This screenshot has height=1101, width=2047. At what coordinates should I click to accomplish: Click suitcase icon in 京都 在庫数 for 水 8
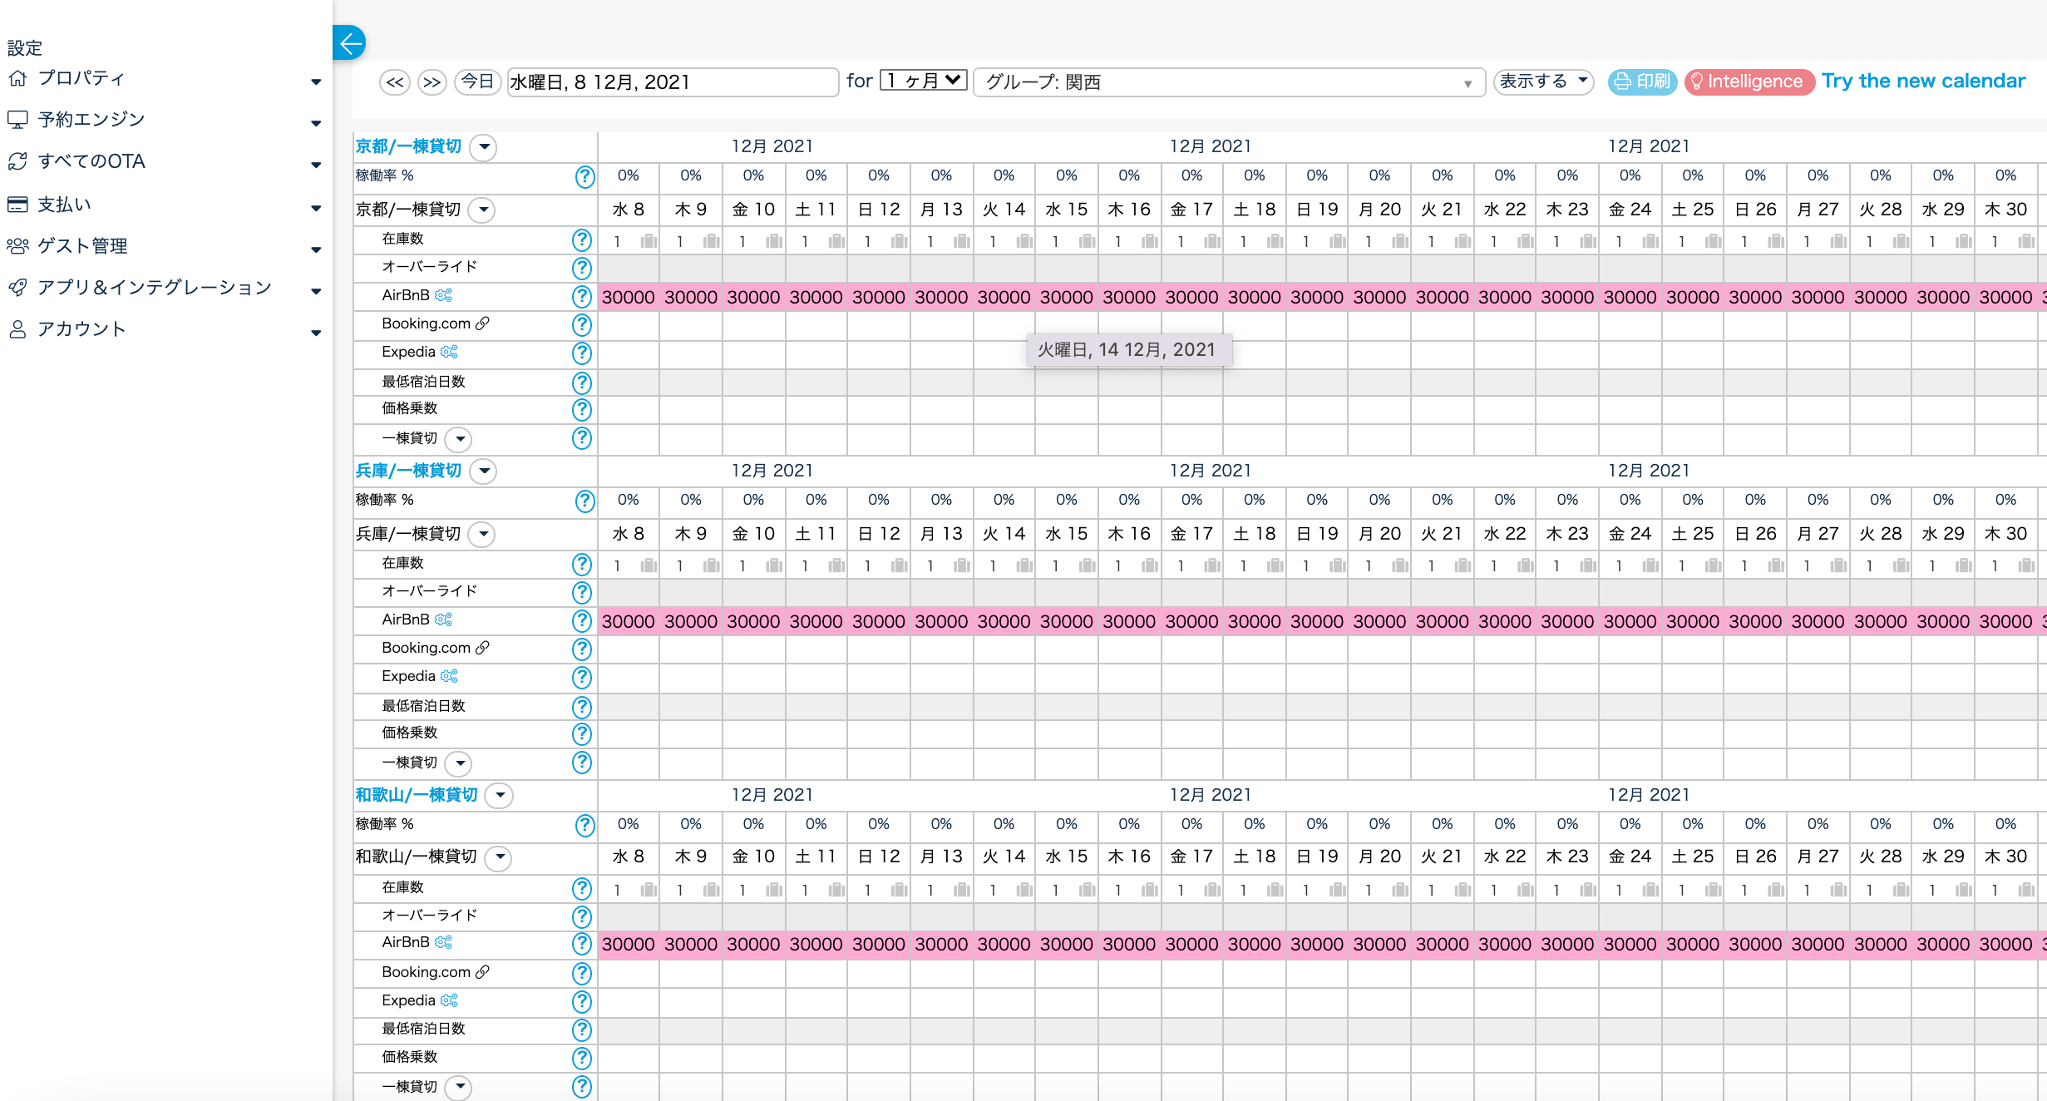click(649, 241)
